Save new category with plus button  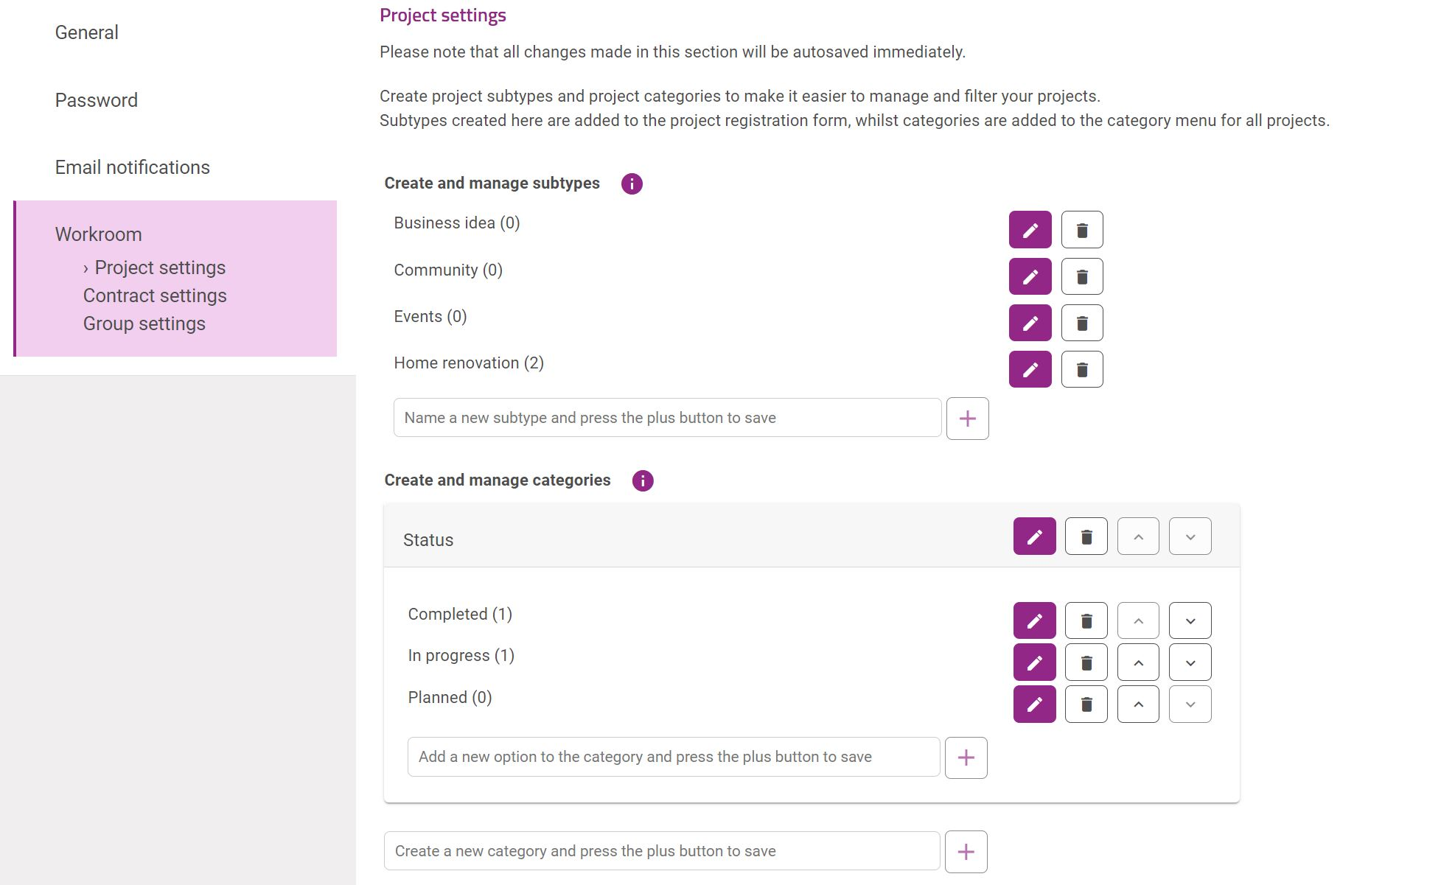click(x=966, y=852)
